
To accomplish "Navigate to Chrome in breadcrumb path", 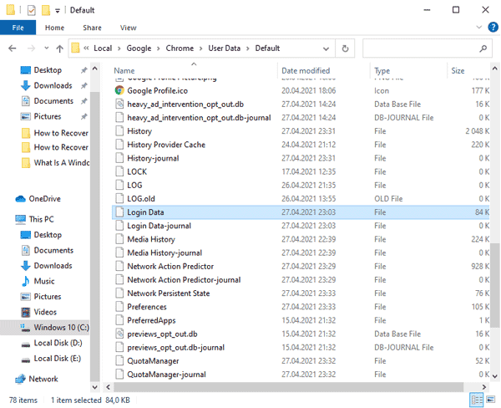I will (180, 48).
